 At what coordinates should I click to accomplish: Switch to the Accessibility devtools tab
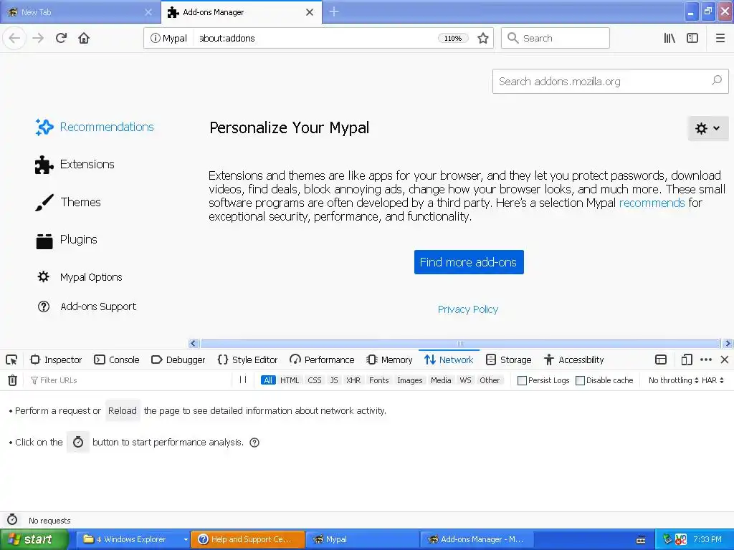pyautogui.click(x=574, y=360)
